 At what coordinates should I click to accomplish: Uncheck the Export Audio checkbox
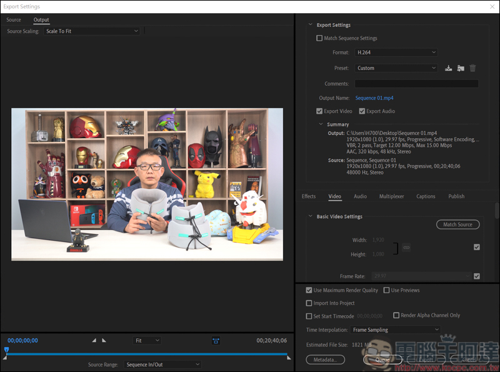[x=362, y=111]
